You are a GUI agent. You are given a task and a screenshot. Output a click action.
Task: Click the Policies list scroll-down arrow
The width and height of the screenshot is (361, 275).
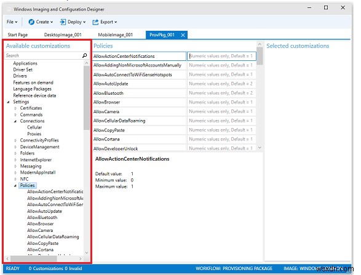click(260, 148)
